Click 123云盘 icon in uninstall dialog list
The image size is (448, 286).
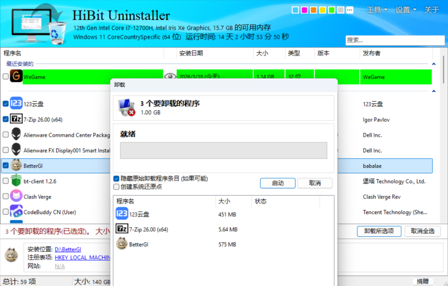[x=122, y=214]
